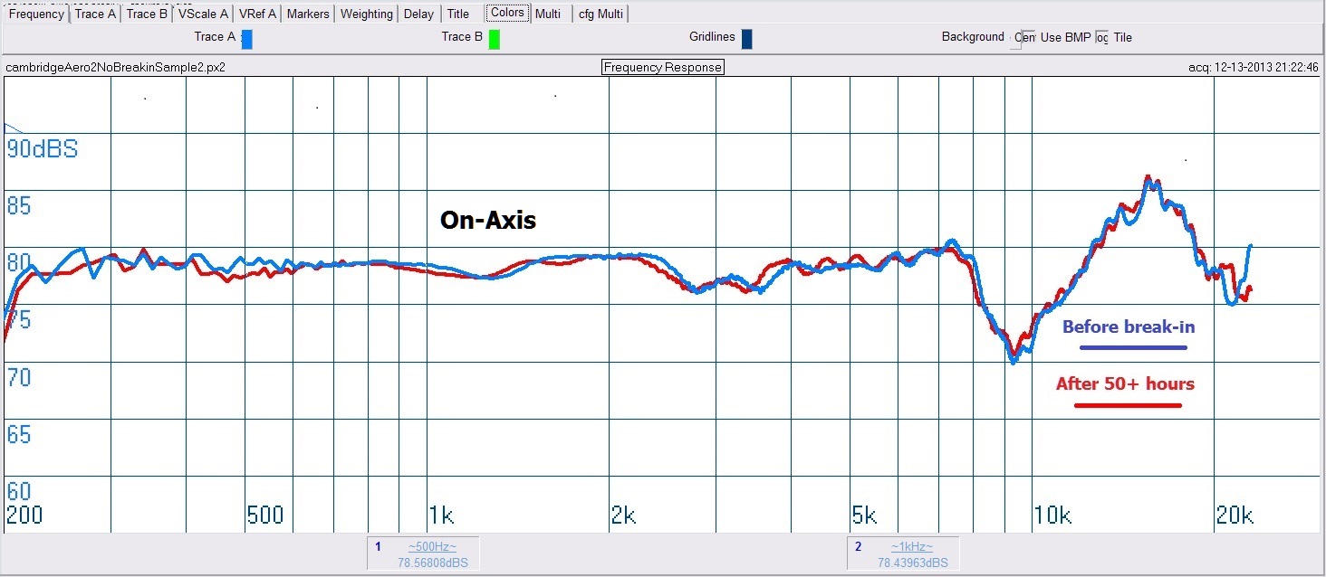Viewport: 1326px width, 577px height.
Task: Click the ~500Hz~ marker 1 link
Action: click(x=432, y=547)
